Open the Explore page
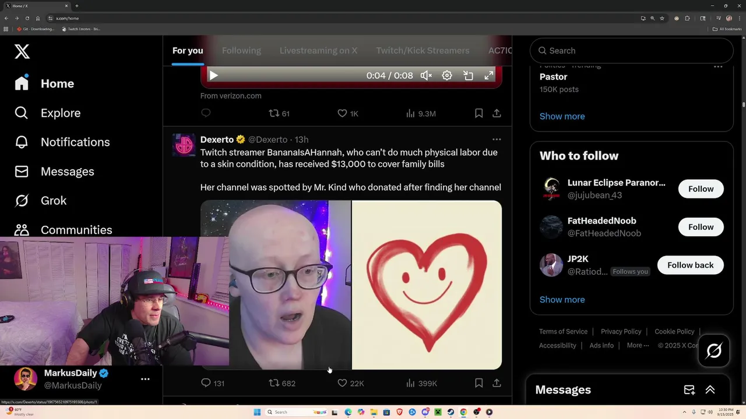 coord(48,113)
